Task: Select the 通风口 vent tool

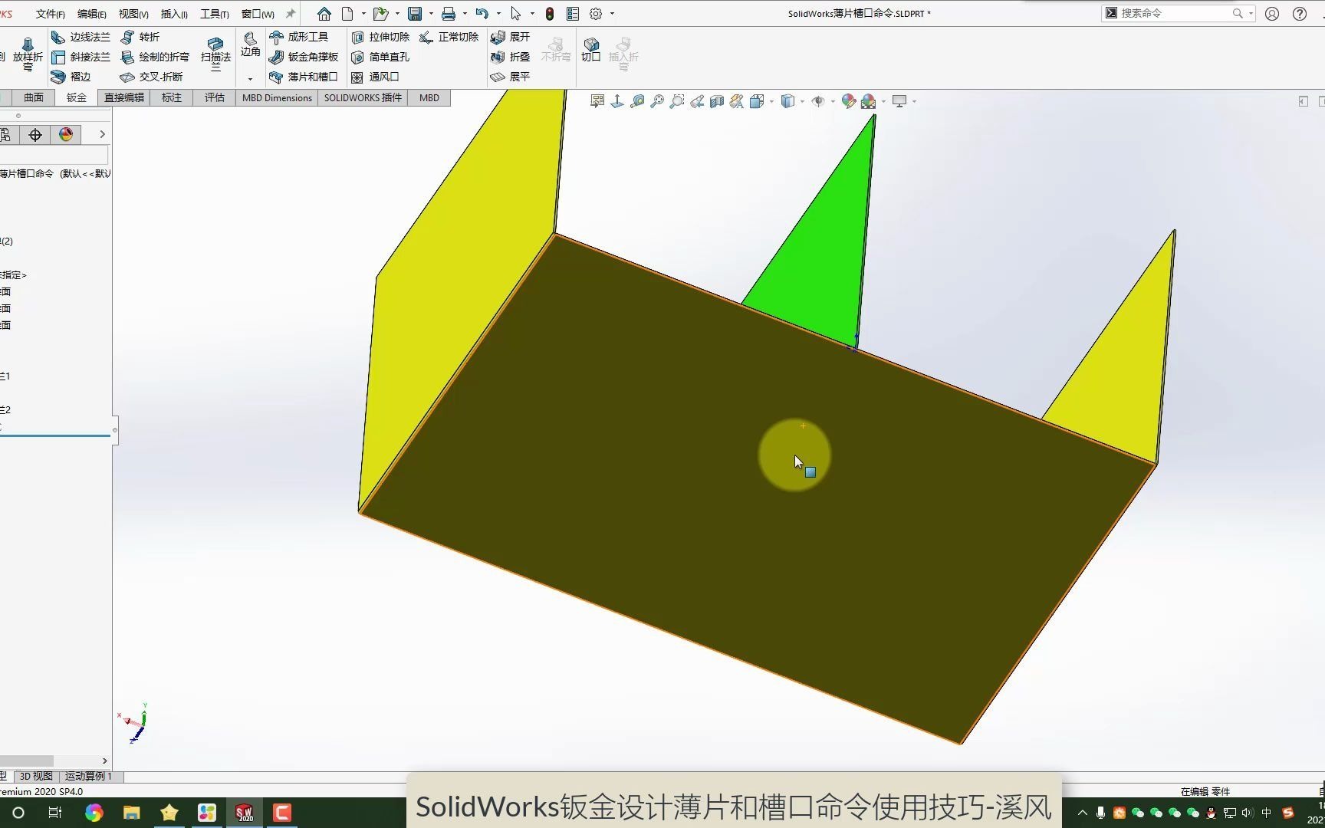Action: pos(375,77)
